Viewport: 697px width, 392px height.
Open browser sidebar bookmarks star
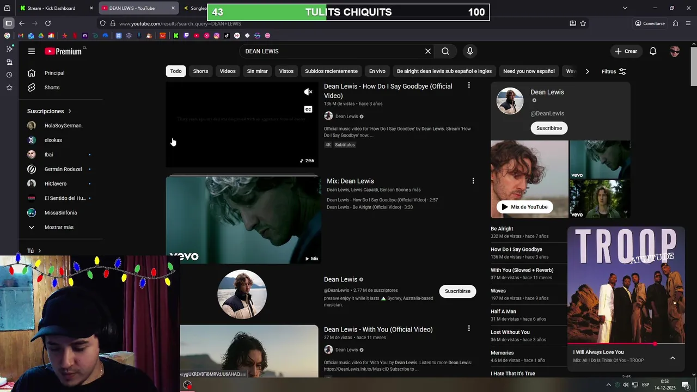(x=9, y=88)
